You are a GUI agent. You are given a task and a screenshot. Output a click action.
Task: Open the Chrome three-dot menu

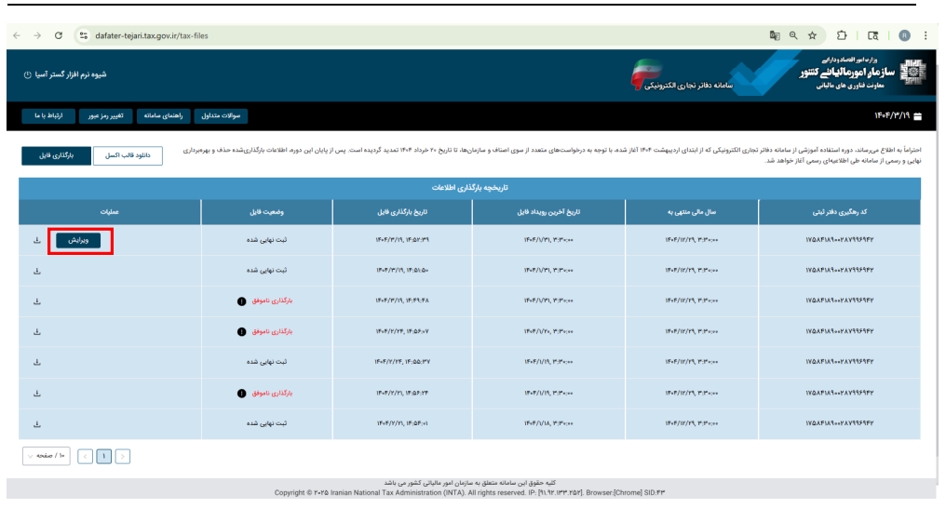click(x=926, y=35)
